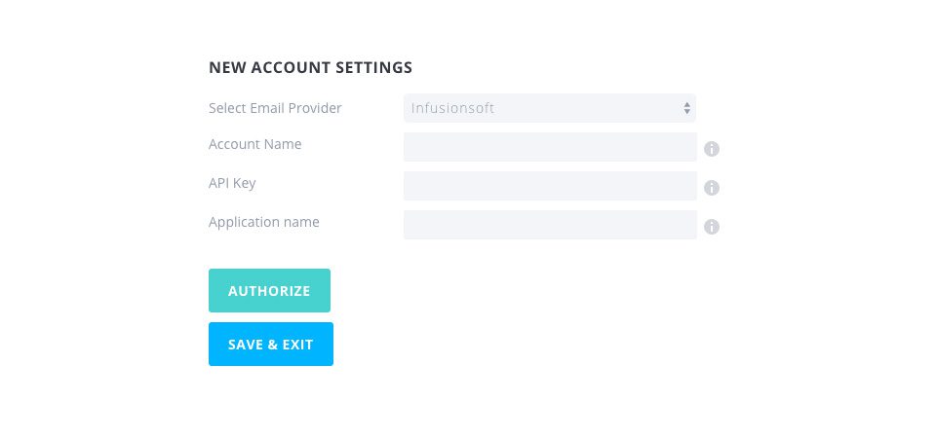
Task: Click the info icon beside Application name
Action: click(x=712, y=227)
